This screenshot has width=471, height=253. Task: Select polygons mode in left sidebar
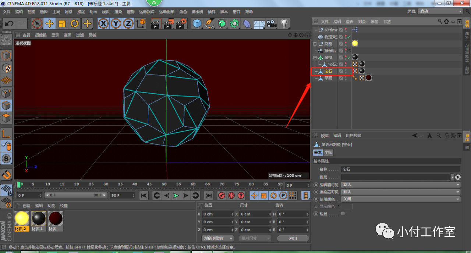6,118
